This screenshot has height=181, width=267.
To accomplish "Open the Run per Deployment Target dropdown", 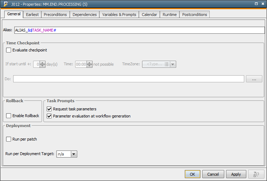I will click(x=74, y=154).
